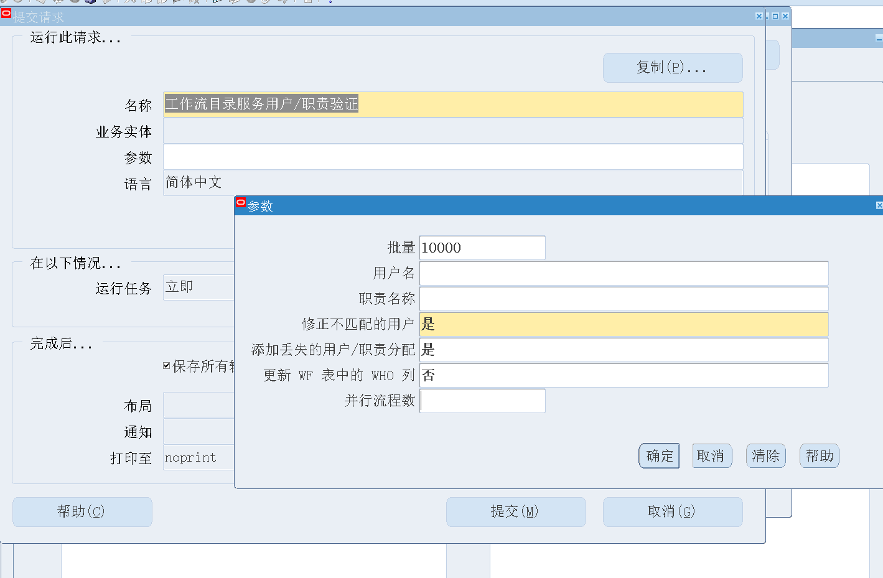Image resolution: width=883 pixels, height=578 pixels.
Task: Confirm parameters with 确定 button
Action: pos(659,456)
